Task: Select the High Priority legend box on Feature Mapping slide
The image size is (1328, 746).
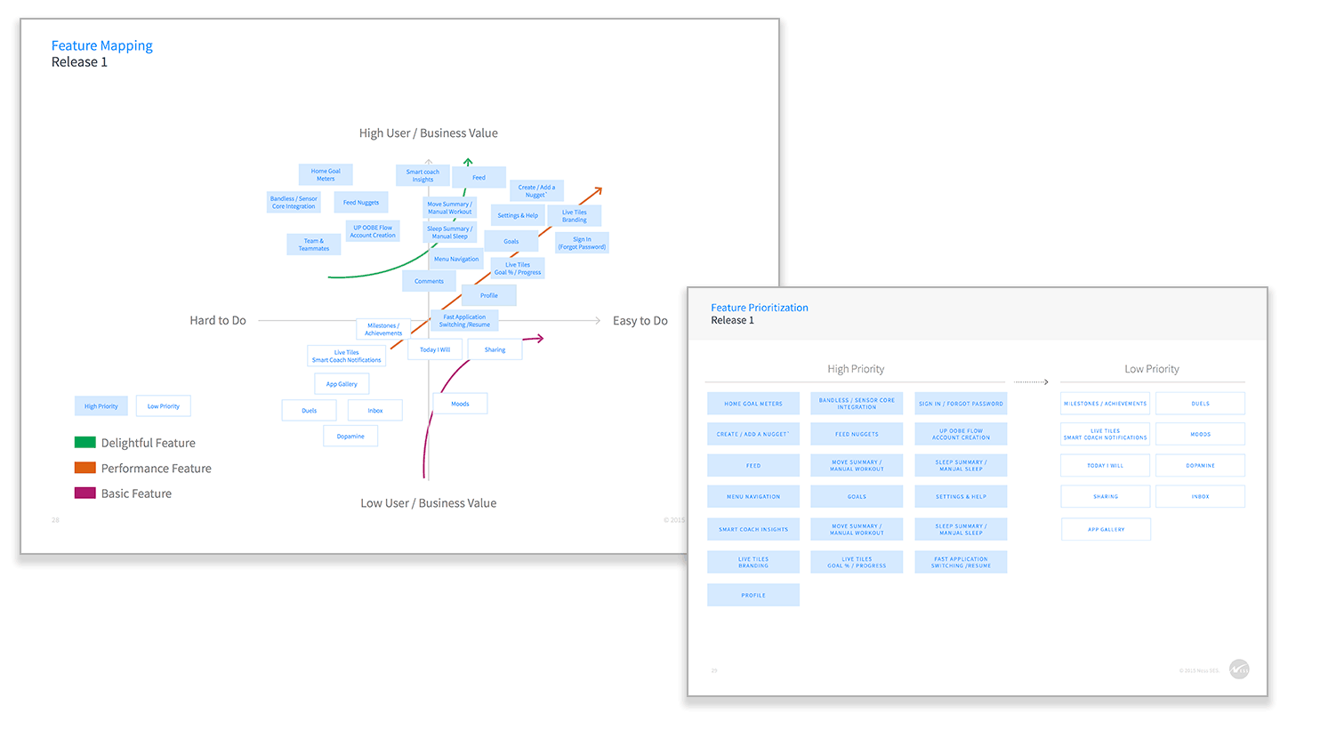Action: coord(101,406)
